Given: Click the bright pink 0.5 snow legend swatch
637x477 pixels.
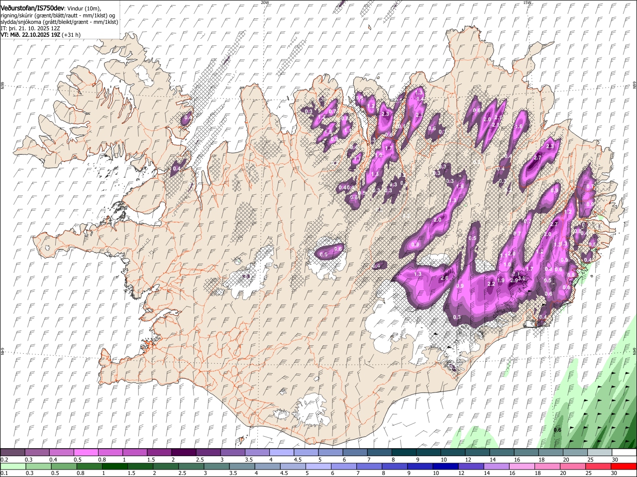Looking at the screenshot, I should tap(86, 453).
